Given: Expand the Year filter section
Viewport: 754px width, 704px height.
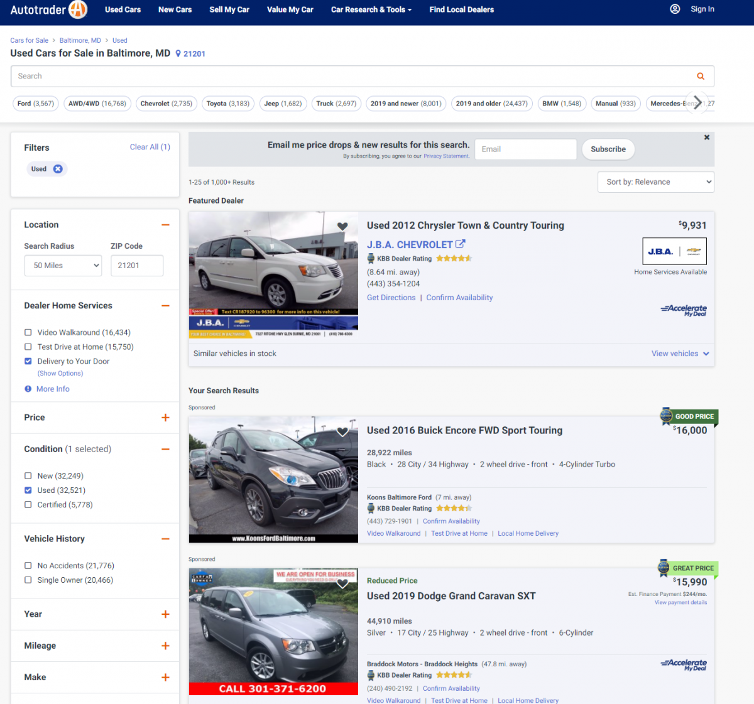Looking at the screenshot, I should [x=165, y=614].
